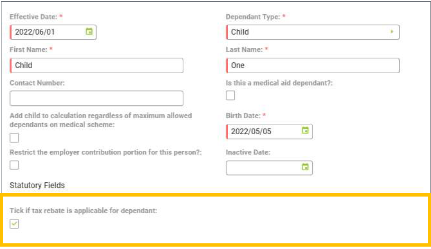This screenshot has width=431, height=249.
Task: Focus the First Name field containing Child
Action: point(97,66)
